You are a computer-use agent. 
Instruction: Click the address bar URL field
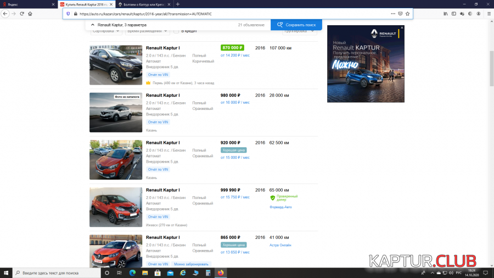click(x=233, y=14)
